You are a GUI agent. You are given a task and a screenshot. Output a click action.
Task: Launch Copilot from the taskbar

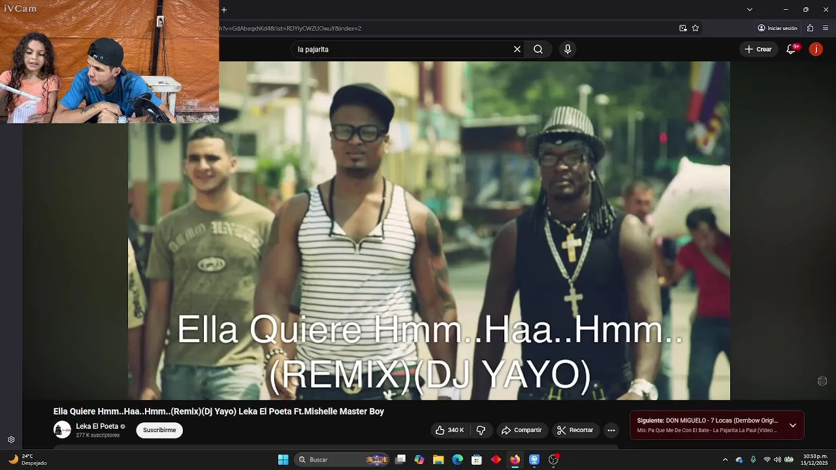[419, 460]
